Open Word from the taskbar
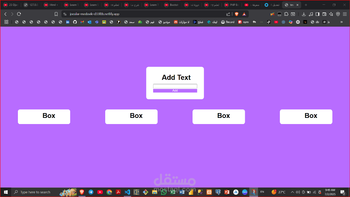350x197 pixels. 182,192
